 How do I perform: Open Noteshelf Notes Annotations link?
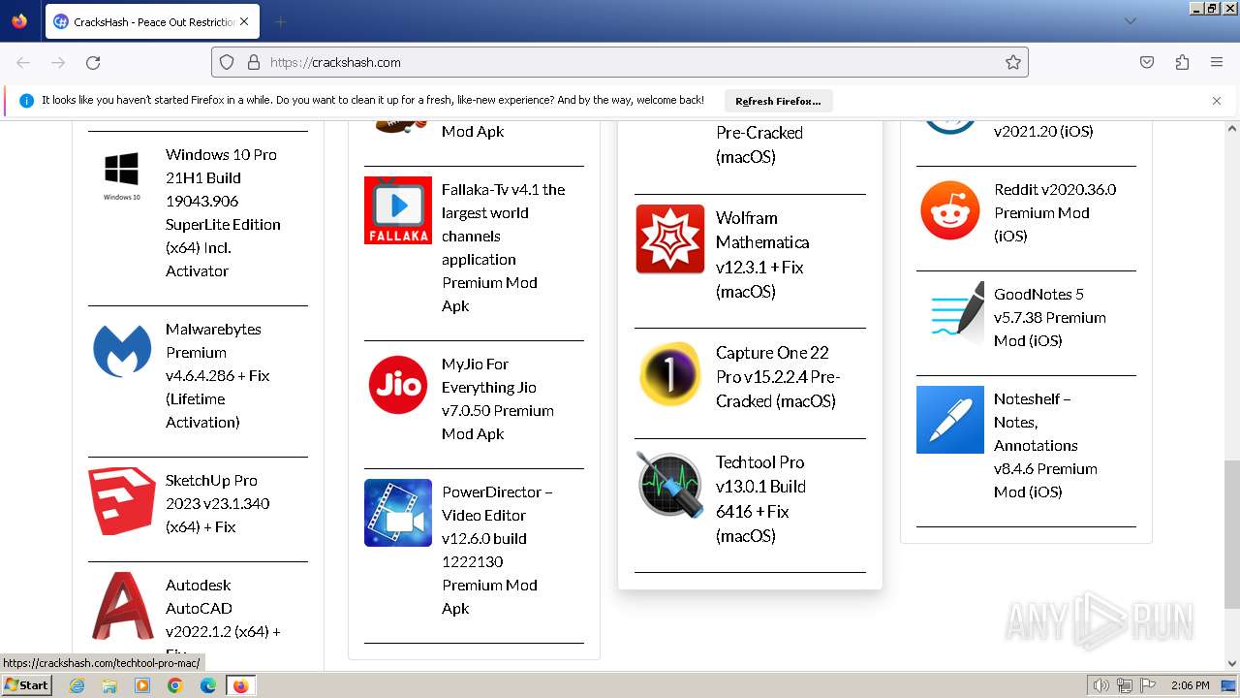click(1045, 445)
